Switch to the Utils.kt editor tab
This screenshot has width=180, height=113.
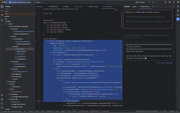point(66,7)
